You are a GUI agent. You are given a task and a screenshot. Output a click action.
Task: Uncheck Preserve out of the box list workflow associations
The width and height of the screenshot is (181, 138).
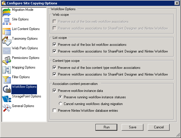pos(54,44)
